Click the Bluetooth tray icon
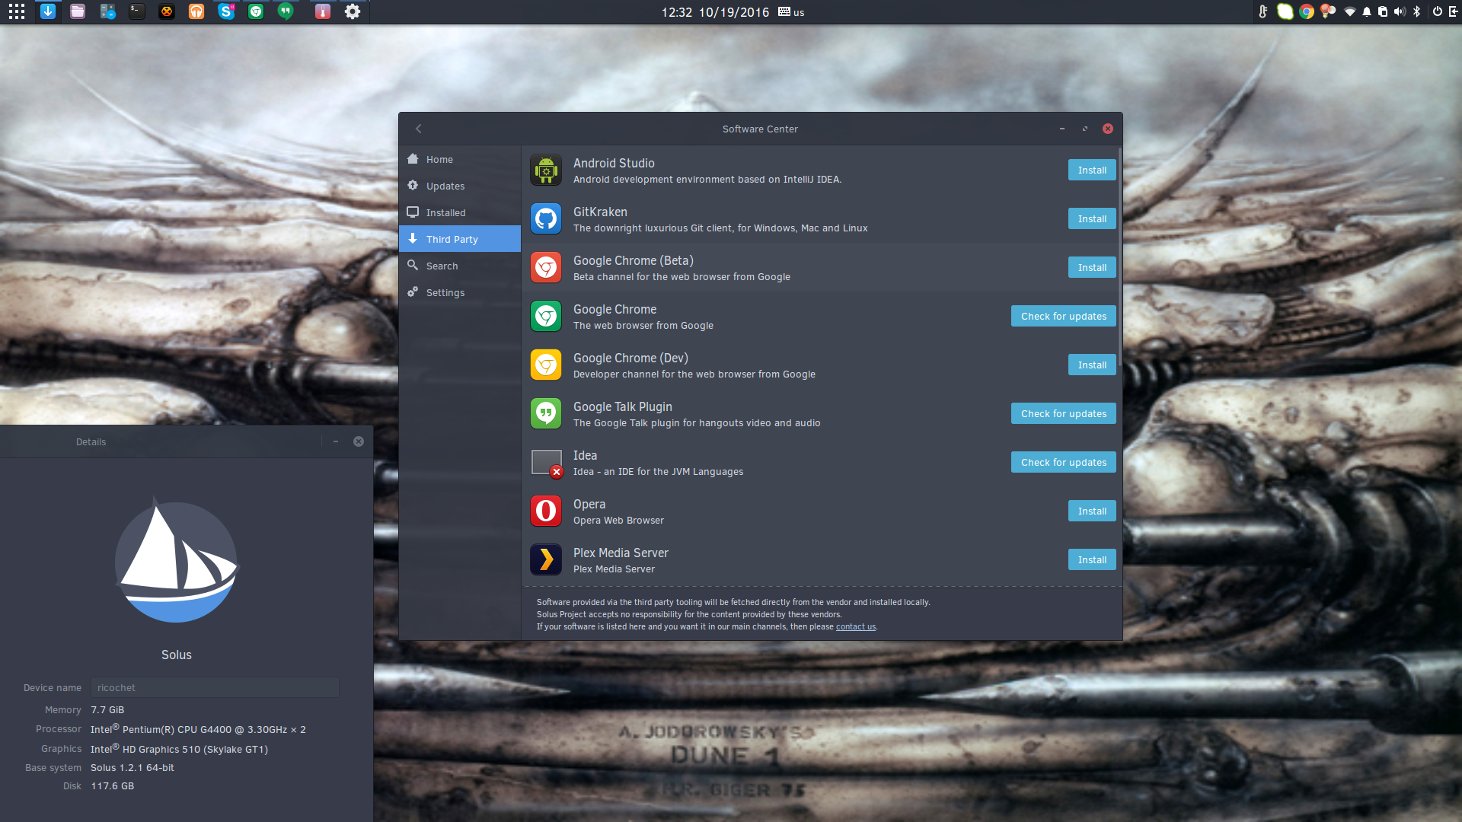Screen dimensions: 1462x822 point(1417,11)
